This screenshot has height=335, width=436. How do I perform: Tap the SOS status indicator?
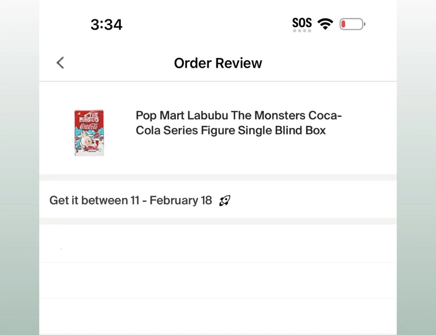[302, 23]
